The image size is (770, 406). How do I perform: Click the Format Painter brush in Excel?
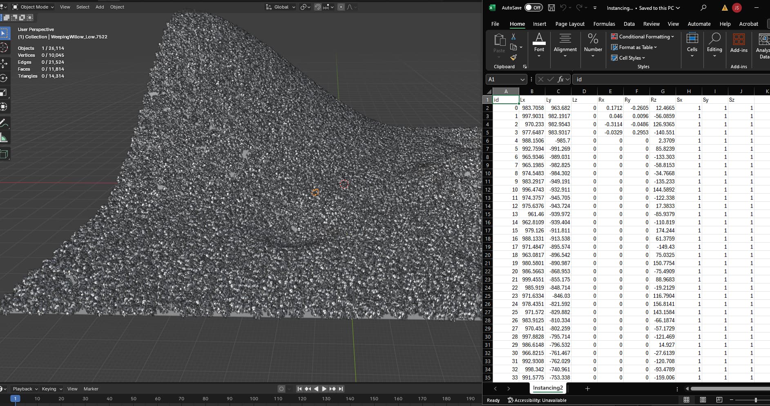pyautogui.click(x=513, y=58)
